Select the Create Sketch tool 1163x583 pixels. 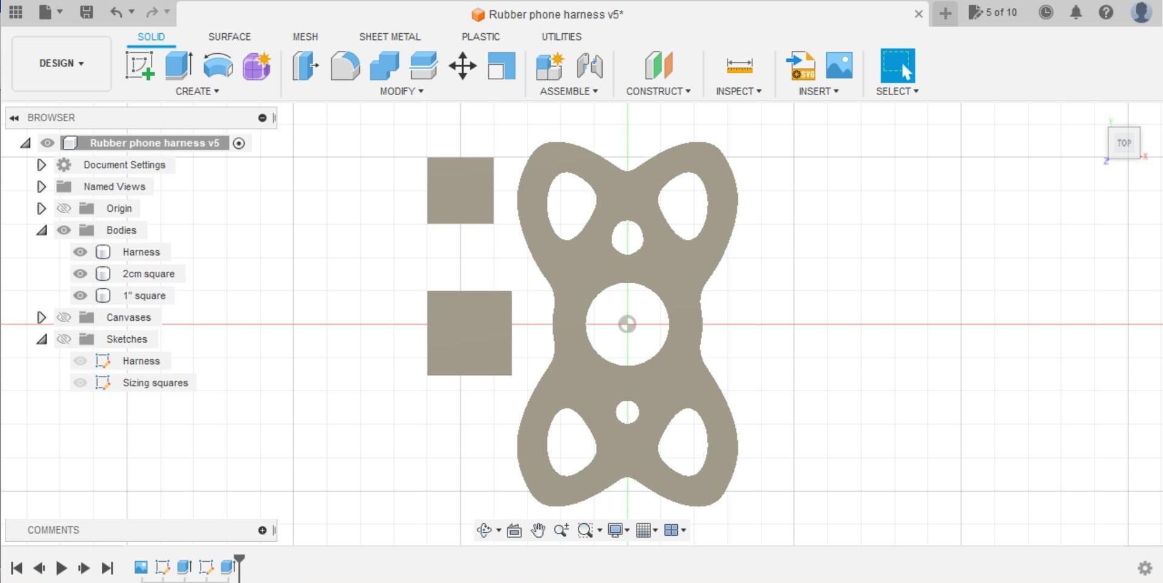click(x=140, y=65)
